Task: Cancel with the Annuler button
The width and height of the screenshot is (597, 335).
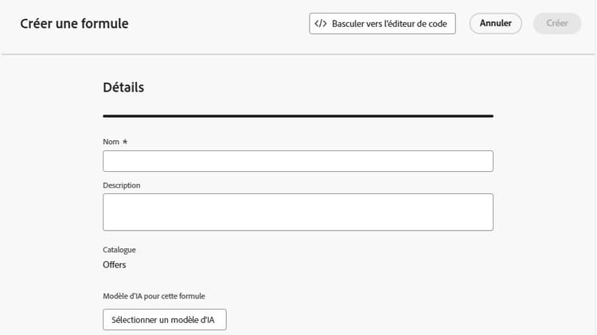Action: pos(495,23)
